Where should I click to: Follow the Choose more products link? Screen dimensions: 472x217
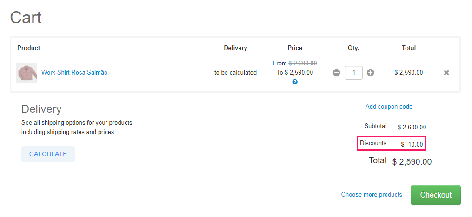(x=372, y=195)
